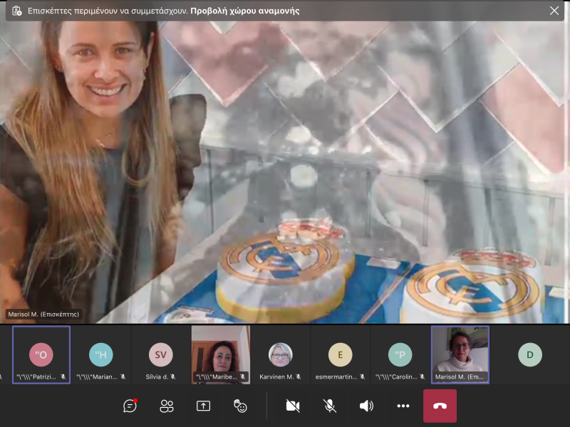This screenshot has height=427, width=570.
Task: Select Carolin participant tile with P avatar
Action: [400, 355]
